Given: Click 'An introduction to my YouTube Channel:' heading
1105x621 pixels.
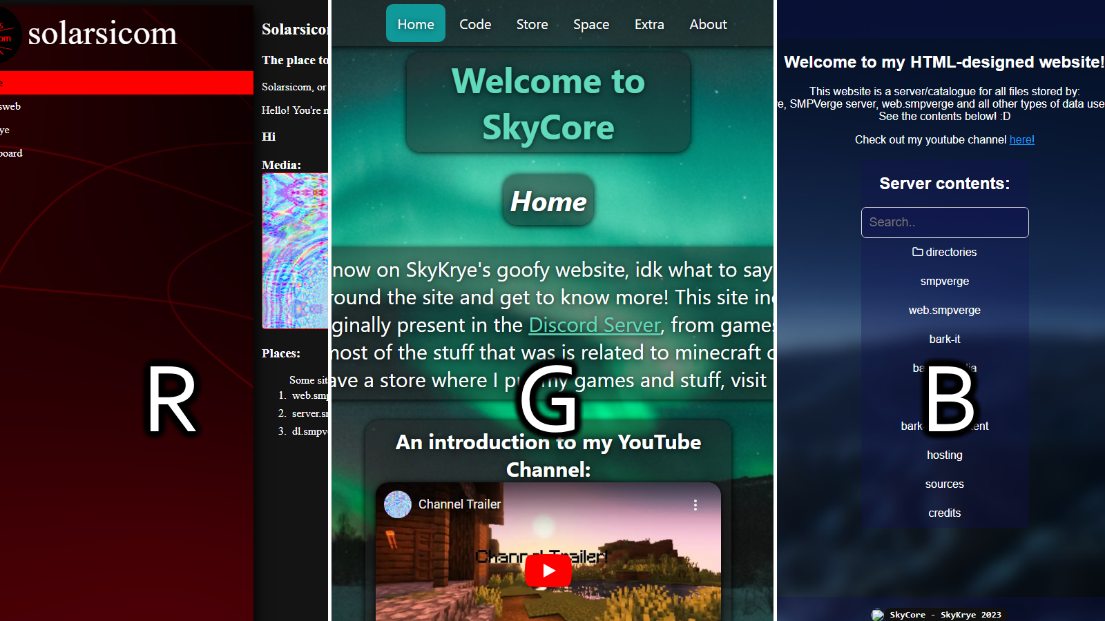Looking at the screenshot, I should (x=548, y=455).
